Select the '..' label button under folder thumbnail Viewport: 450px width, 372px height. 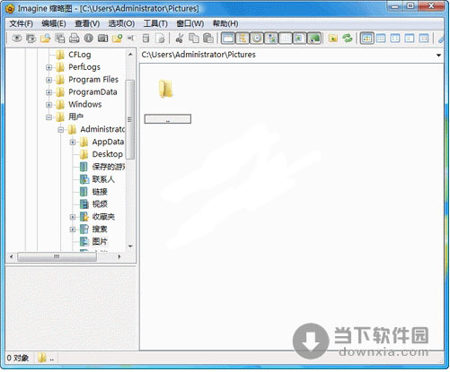pos(168,119)
